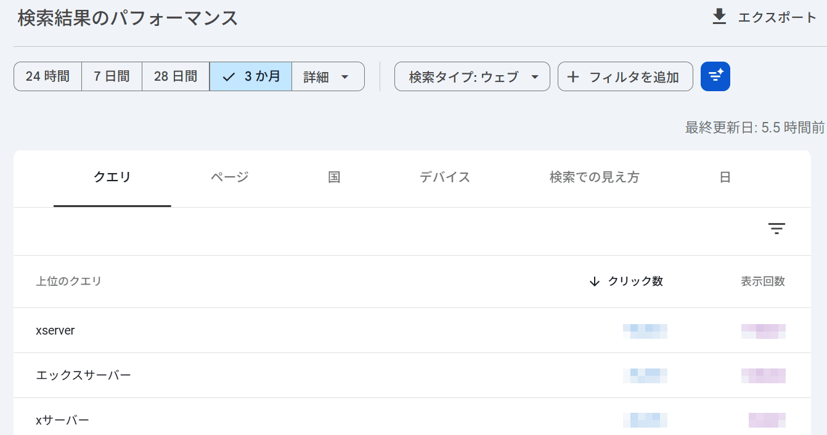The width and height of the screenshot is (827, 435).
Task: Expand the フィルタを追加 filter options
Action: (x=625, y=76)
